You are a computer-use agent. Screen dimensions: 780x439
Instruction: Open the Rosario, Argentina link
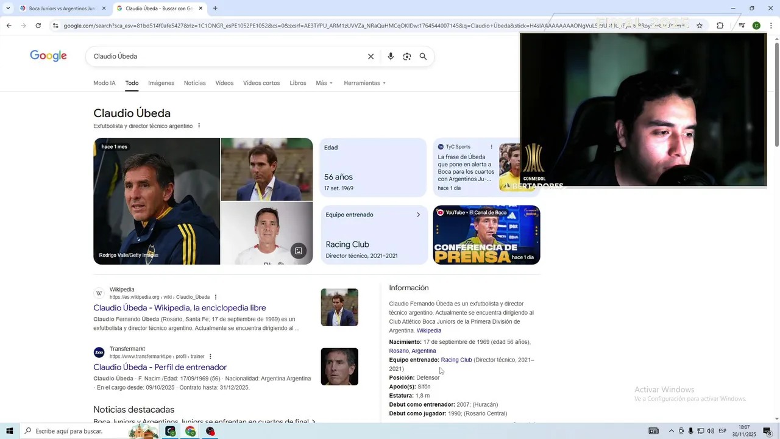[413, 351]
